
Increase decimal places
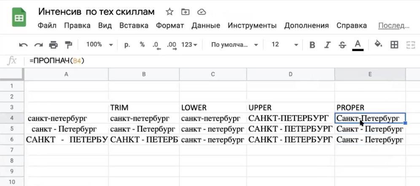(172, 46)
